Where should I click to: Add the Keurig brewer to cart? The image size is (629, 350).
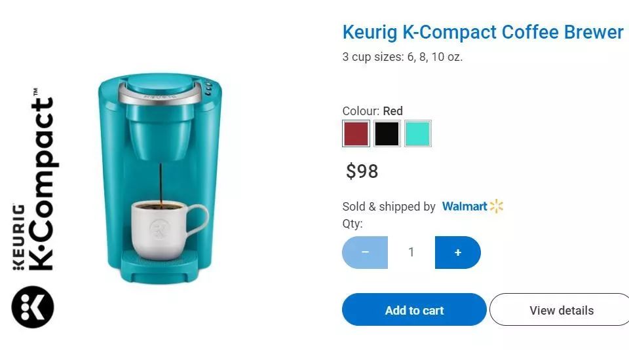point(414,309)
